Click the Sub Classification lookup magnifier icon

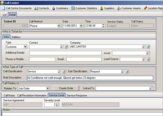pos(123,71)
